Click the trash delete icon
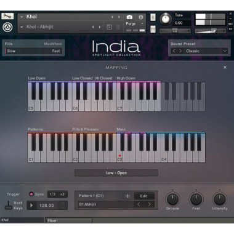The height and width of the screenshot is (234, 234). tap(118, 27)
